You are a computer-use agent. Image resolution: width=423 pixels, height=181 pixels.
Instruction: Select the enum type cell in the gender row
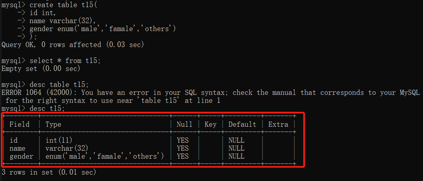click(x=104, y=156)
